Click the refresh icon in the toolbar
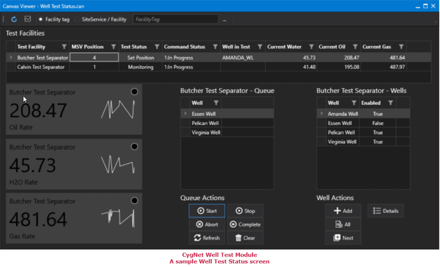The width and height of the screenshot is (440, 267). click(14, 19)
